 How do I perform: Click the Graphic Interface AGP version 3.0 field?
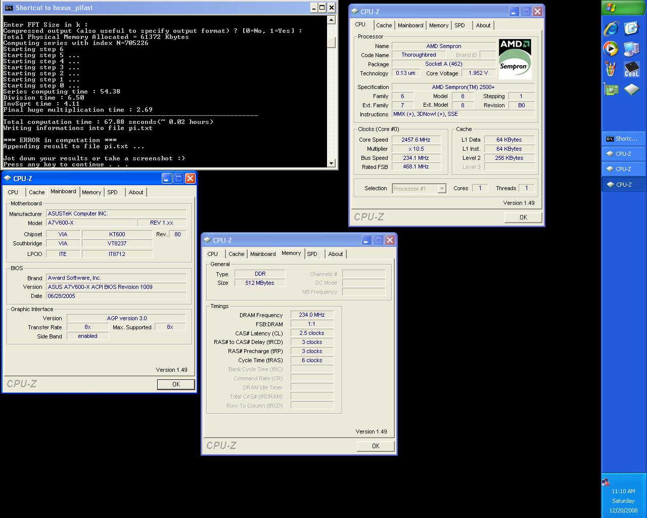(126, 318)
